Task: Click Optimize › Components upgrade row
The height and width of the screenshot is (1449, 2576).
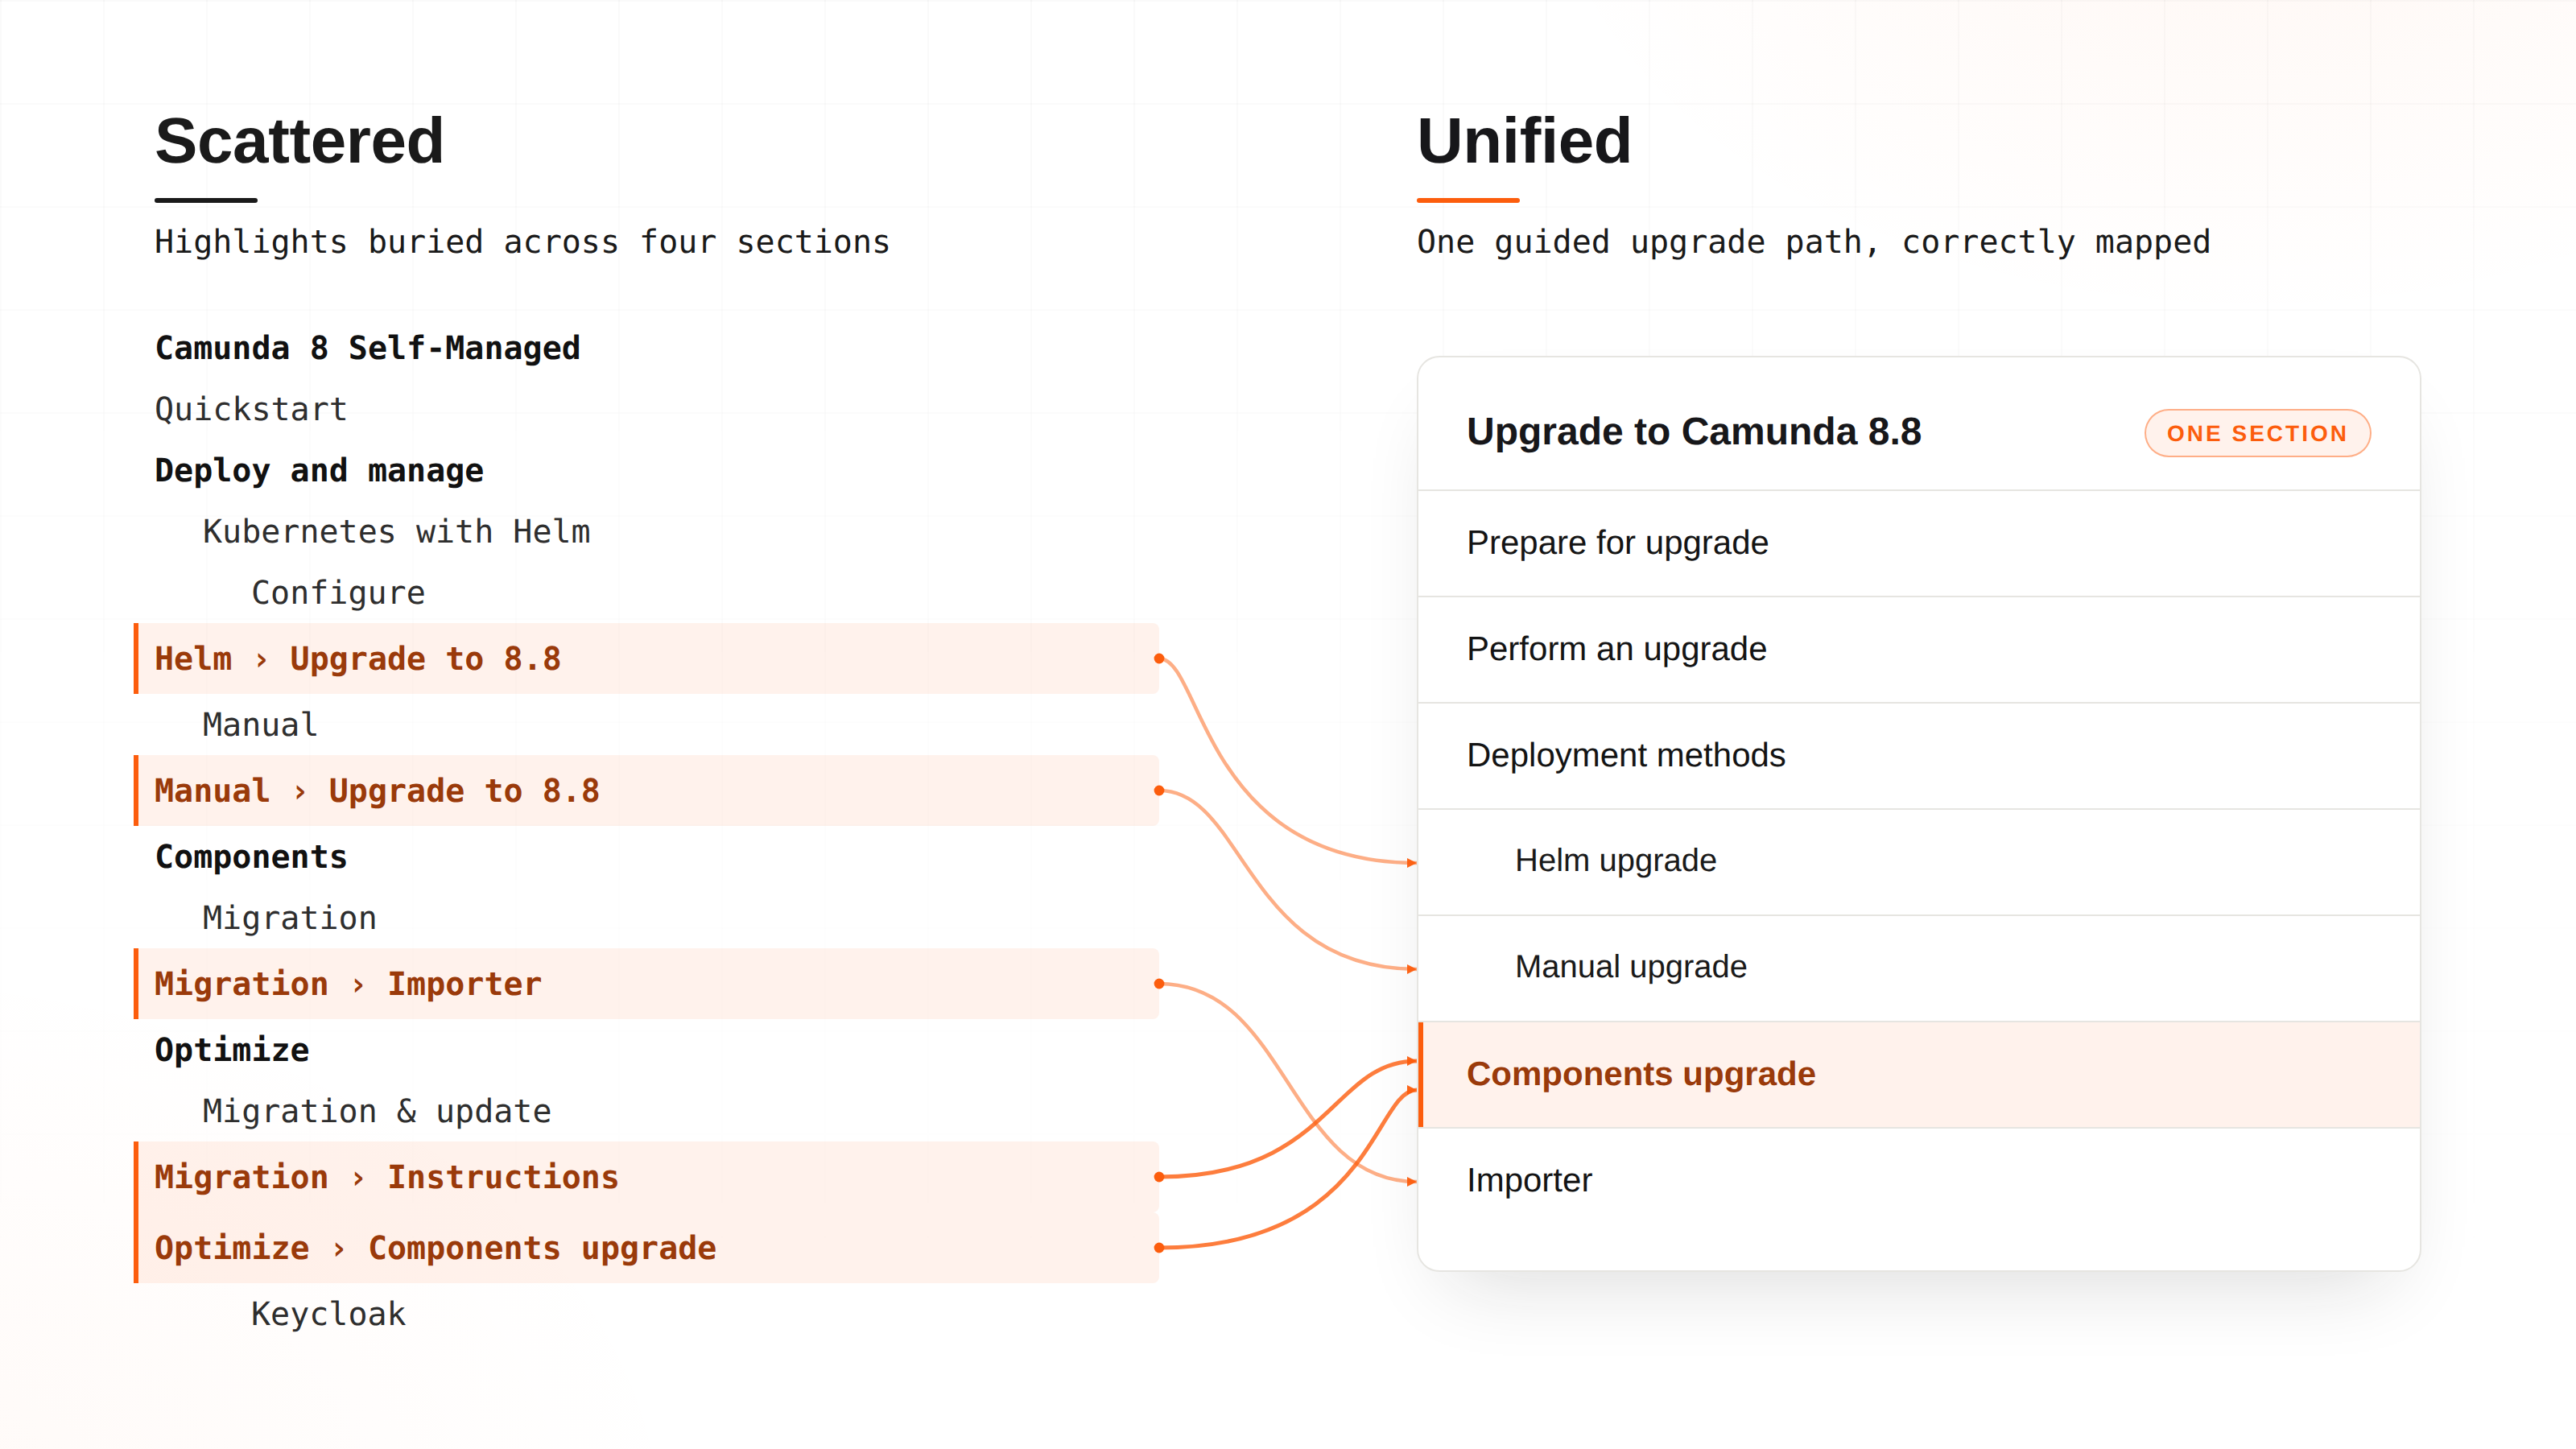Action: (x=646, y=1248)
